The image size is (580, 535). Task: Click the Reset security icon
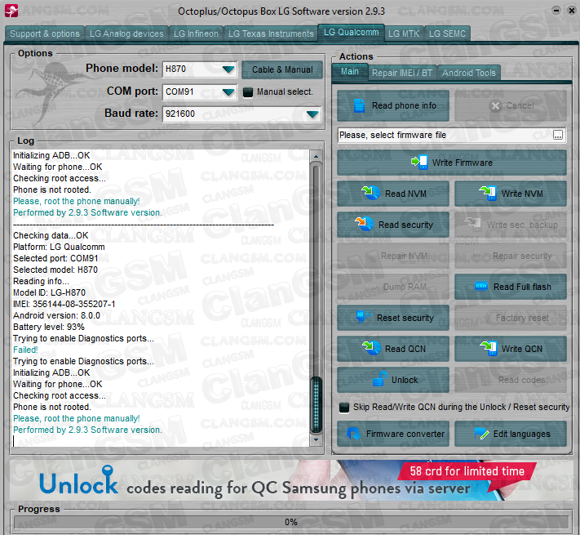(363, 317)
